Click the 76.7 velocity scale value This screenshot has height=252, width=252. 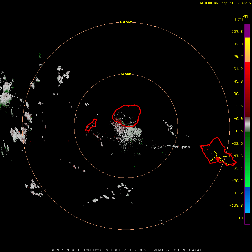click(238, 56)
